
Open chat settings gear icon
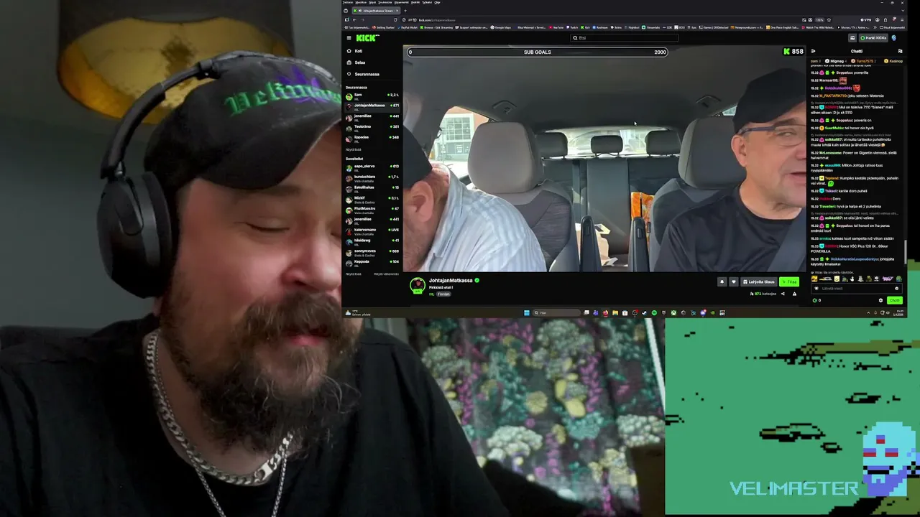(880, 300)
